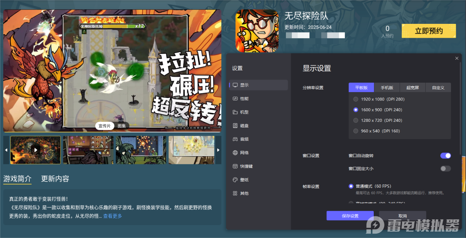Open the 音频 audio settings icon
The image size is (466, 238).
pyautogui.click(x=235, y=139)
